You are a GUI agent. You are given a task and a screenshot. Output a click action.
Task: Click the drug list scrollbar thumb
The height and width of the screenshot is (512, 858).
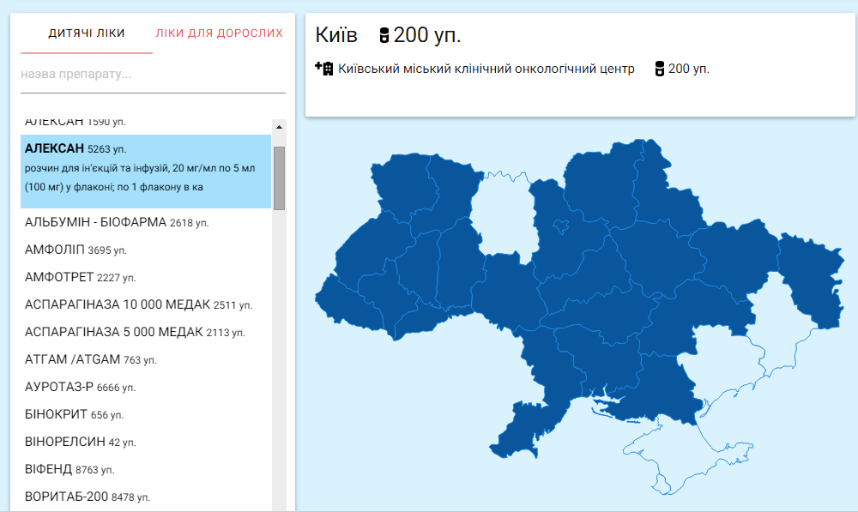tap(279, 178)
